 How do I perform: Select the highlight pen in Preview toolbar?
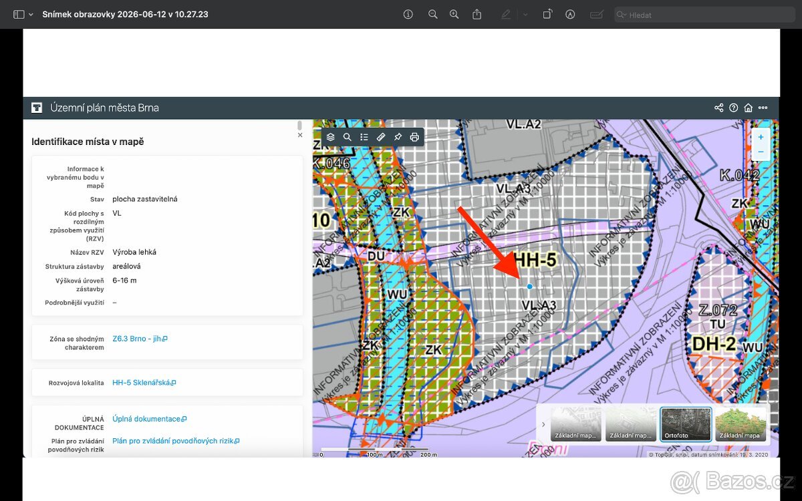coord(506,14)
